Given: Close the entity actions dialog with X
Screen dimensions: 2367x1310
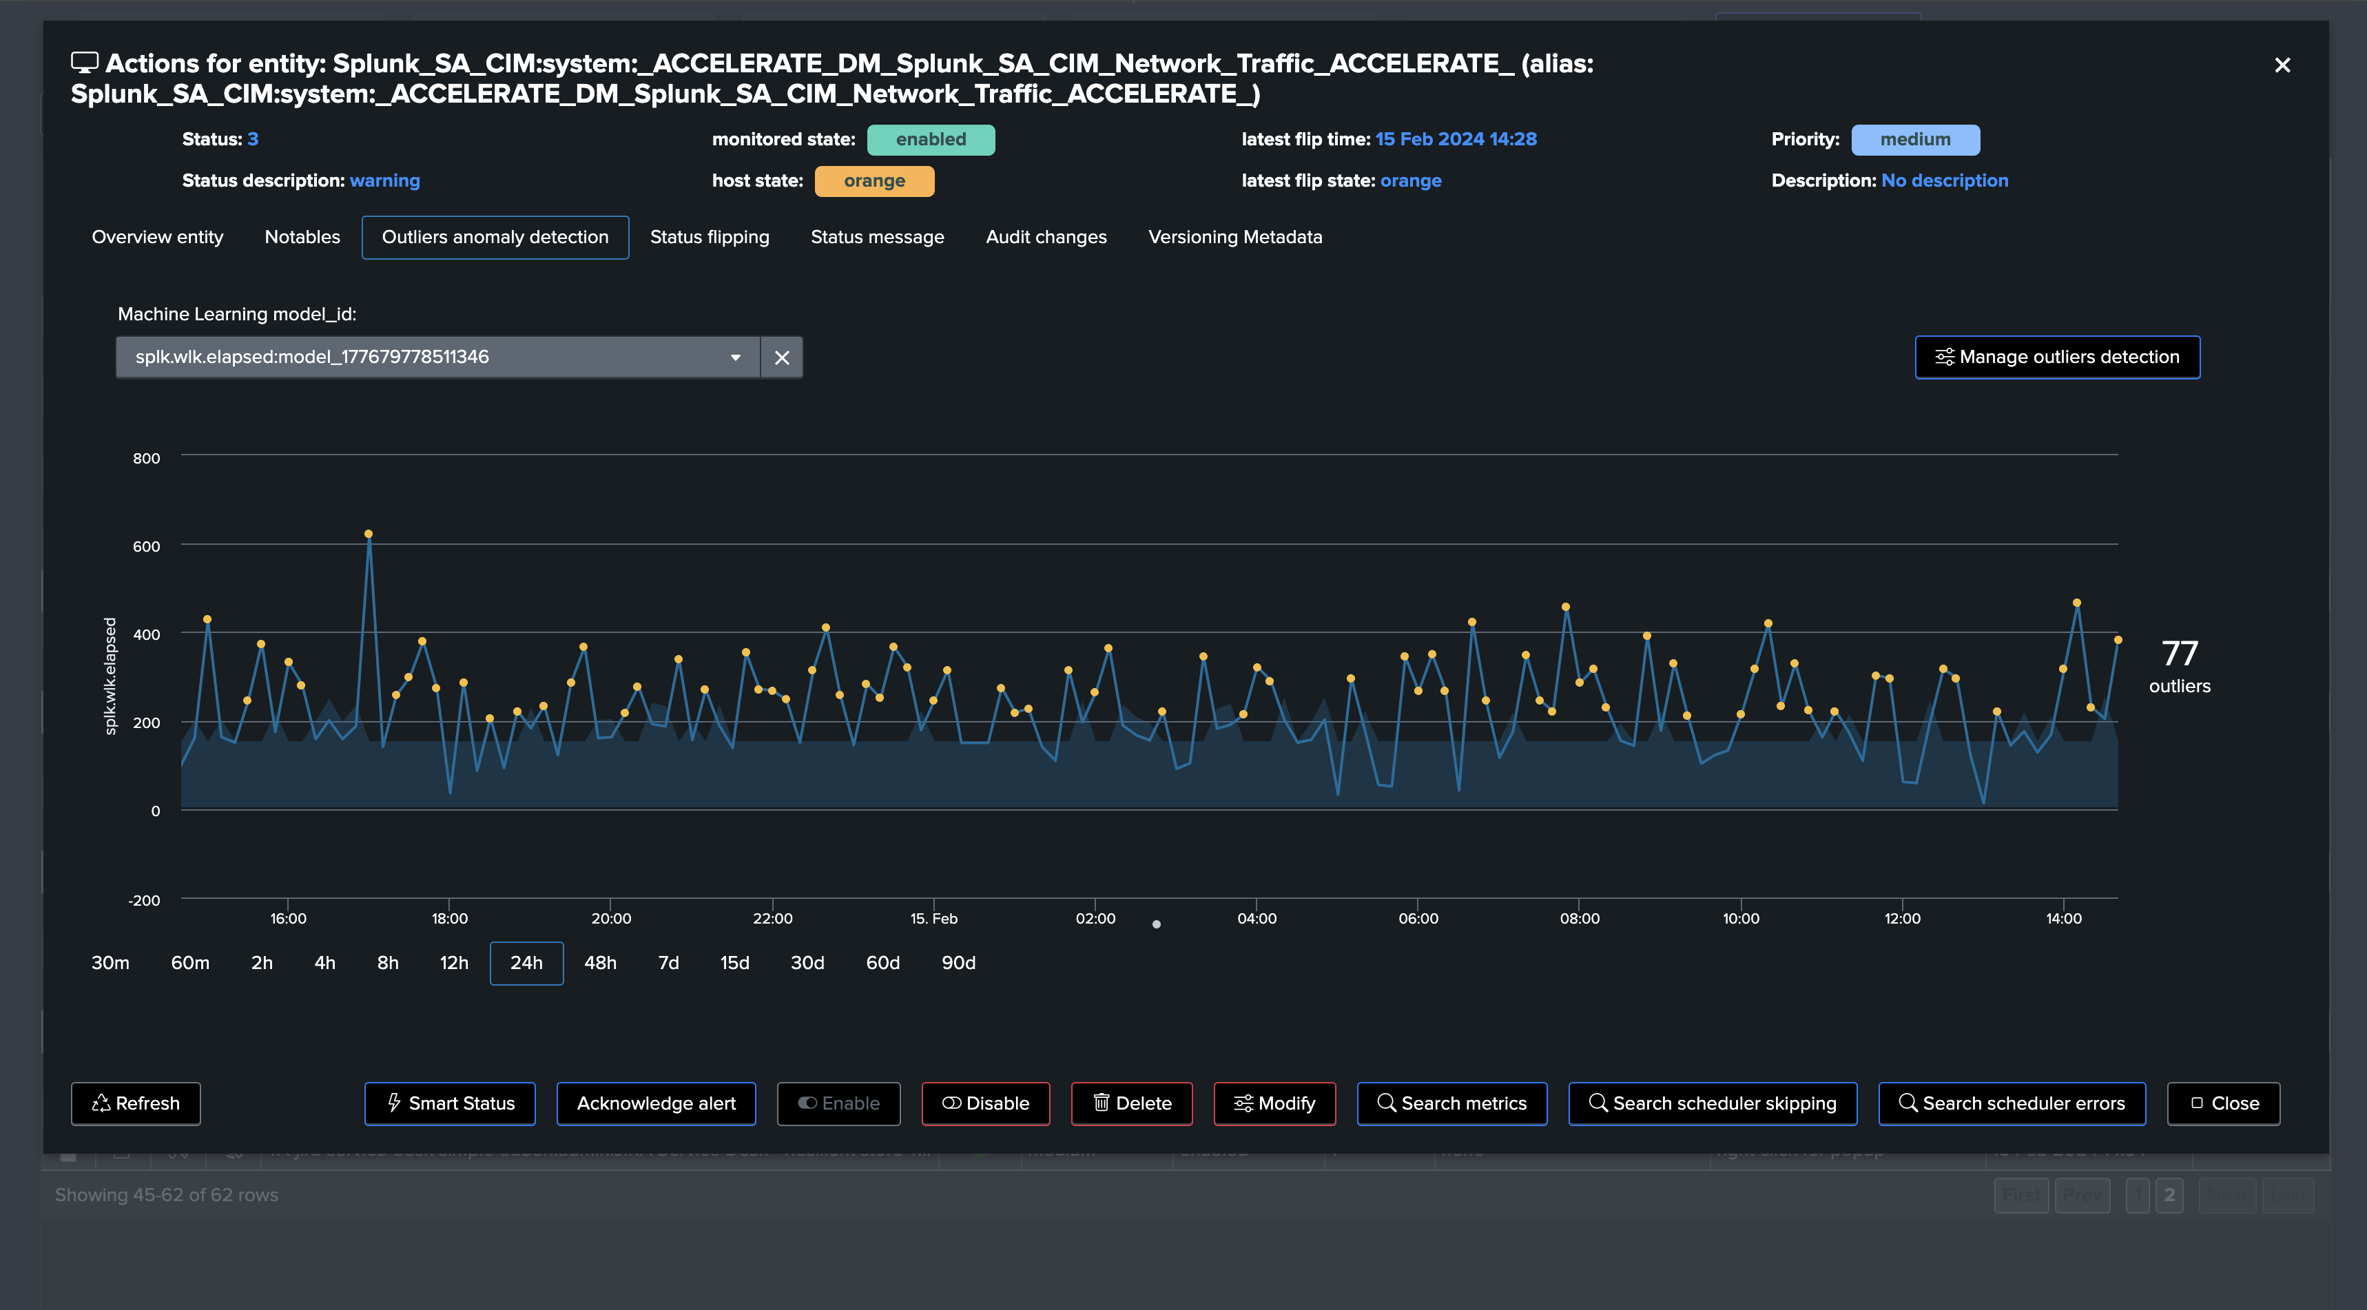Looking at the screenshot, I should [2282, 65].
